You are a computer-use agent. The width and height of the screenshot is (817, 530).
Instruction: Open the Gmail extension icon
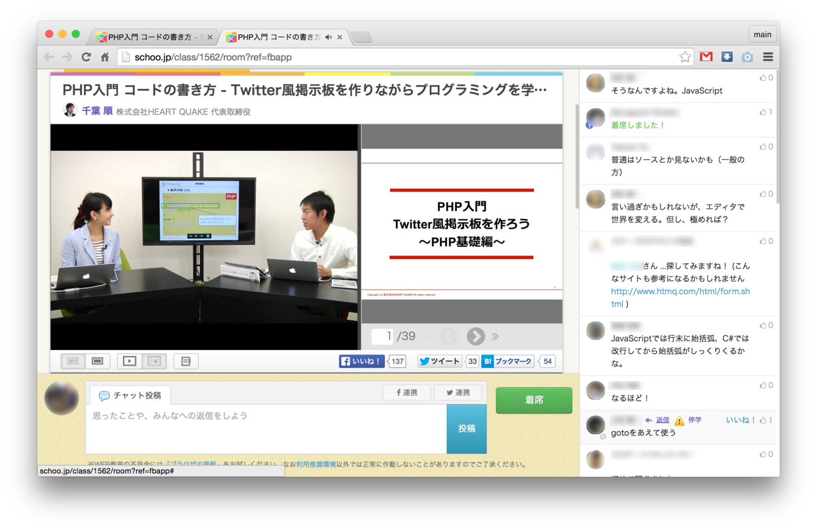click(706, 57)
